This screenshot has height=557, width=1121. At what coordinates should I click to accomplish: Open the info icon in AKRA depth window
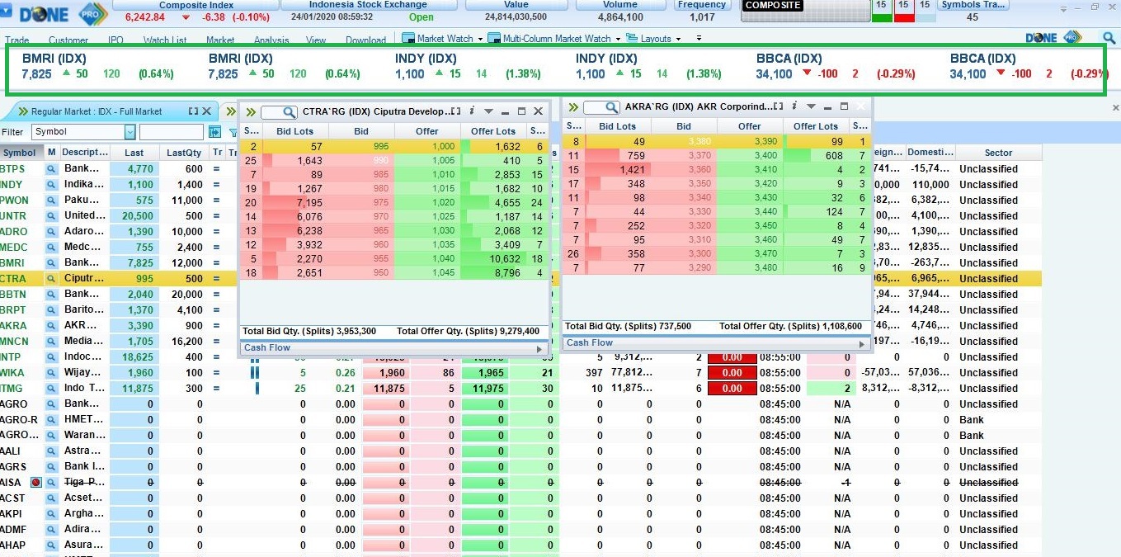pos(794,106)
